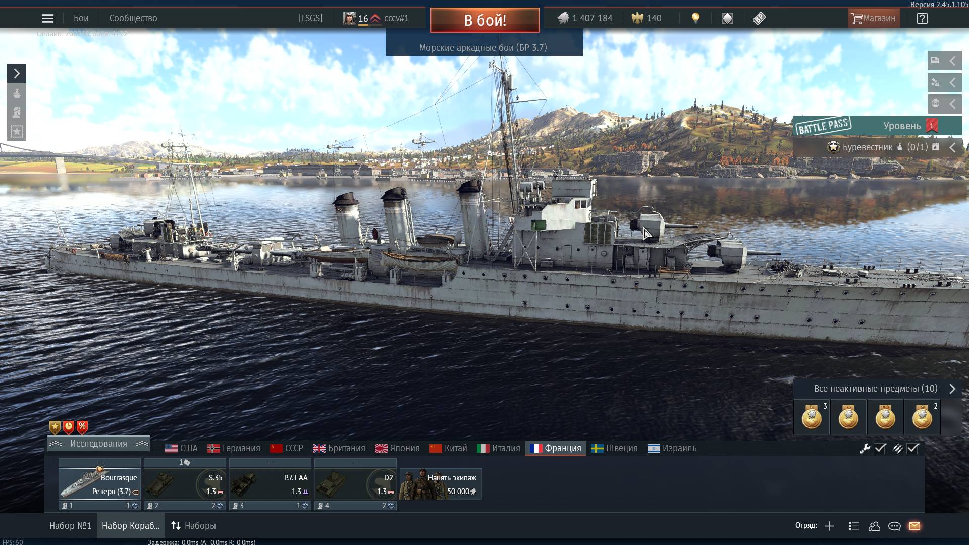Click the ship modifications sidebar icon
Viewport: 969px width, 545px height.
point(17,94)
